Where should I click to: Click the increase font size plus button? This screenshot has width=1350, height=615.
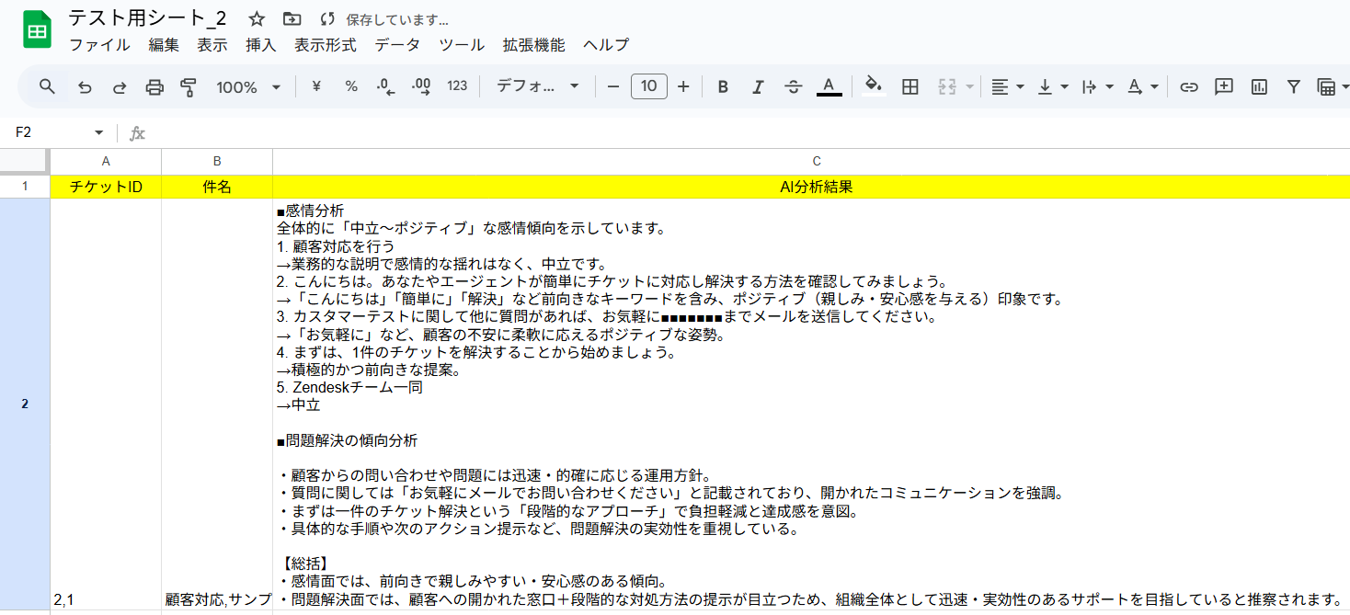click(x=683, y=86)
